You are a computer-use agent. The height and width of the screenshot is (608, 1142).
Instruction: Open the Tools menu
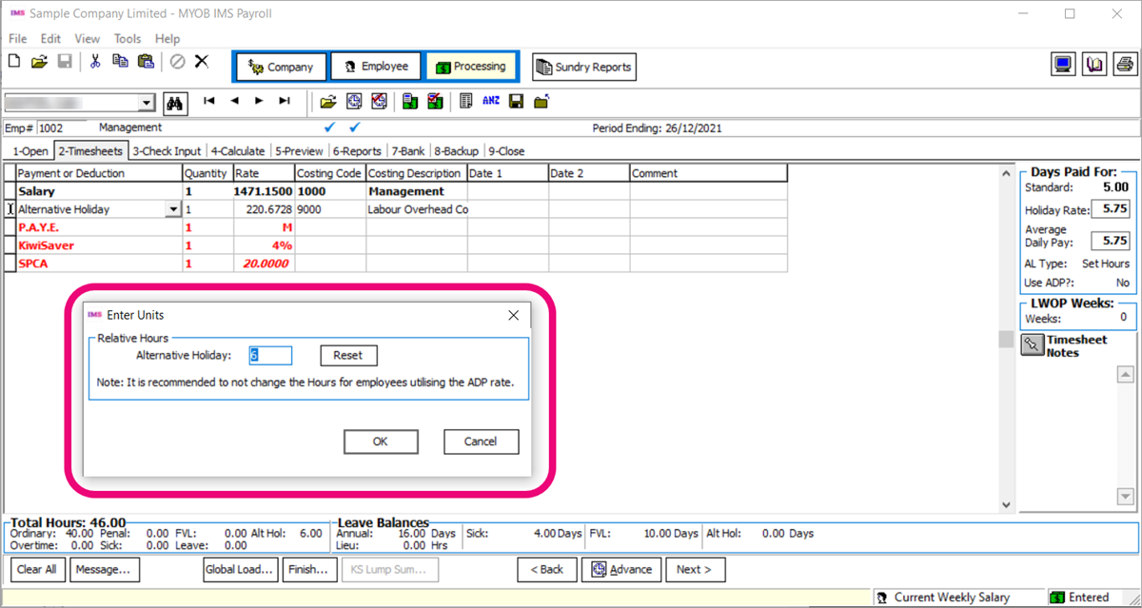(x=128, y=39)
